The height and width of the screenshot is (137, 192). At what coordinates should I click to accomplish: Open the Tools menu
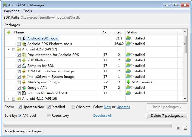[x=27, y=11]
